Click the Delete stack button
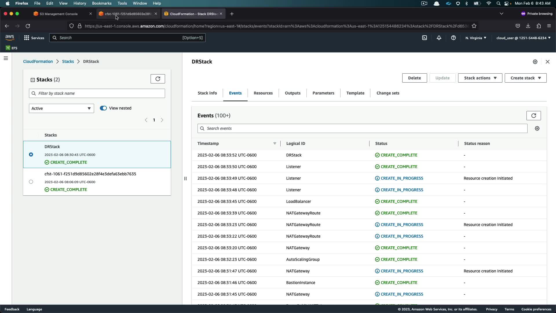Image resolution: width=556 pixels, height=313 pixels. tap(414, 78)
